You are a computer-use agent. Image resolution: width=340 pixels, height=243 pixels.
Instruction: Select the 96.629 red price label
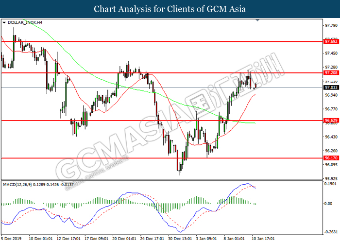(x=331, y=121)
